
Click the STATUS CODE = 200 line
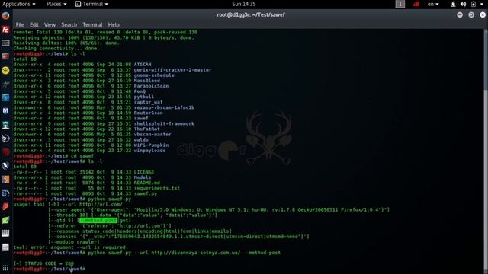pyautogui.click(x=43, y=263)
